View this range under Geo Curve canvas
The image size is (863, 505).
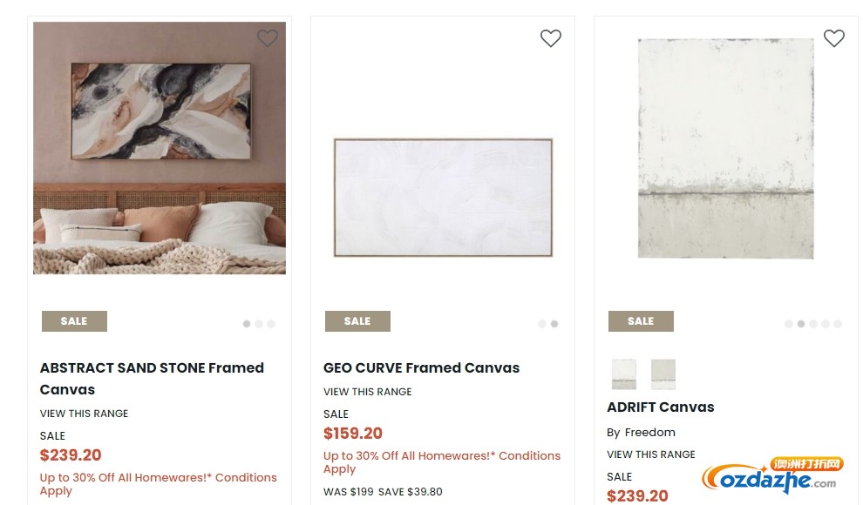[367, 392]
